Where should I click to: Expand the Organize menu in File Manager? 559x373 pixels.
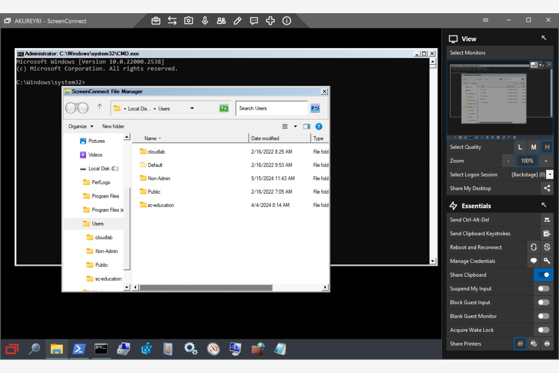click(80, 126)
